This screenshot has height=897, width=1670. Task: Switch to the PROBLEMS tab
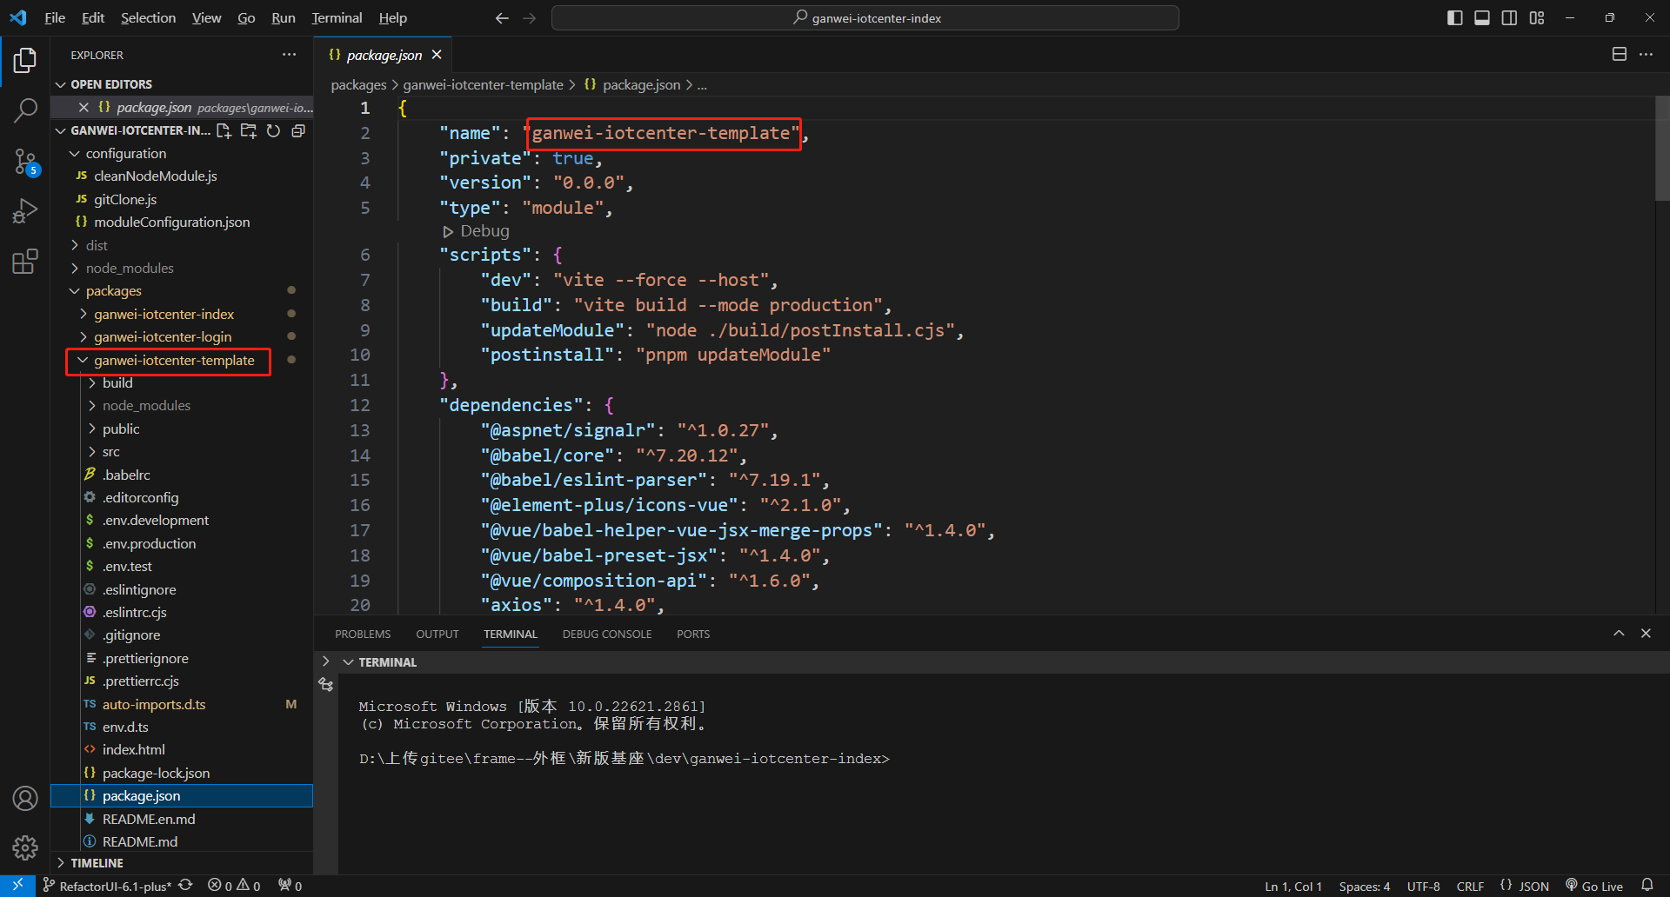[x=363, y=635]
